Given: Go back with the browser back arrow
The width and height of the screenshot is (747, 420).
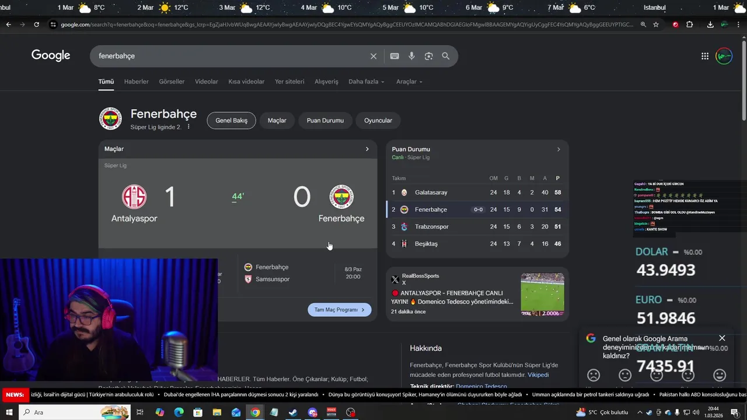Looking at the screenshot, I should pos(8,24).
